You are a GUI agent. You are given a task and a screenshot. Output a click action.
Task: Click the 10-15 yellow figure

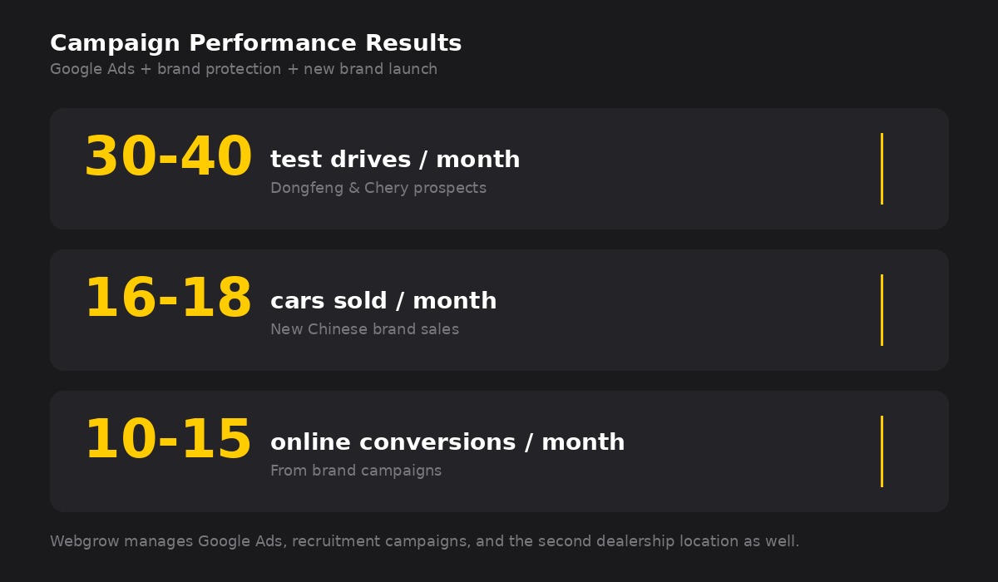[x=168, y=441]
